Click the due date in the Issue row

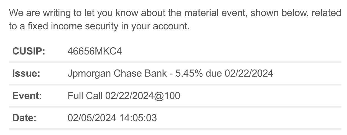pyautogui.click(x=249, y=74)
